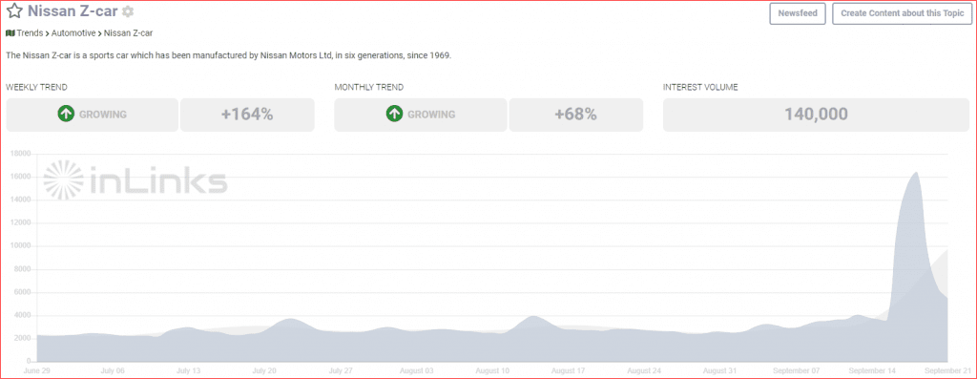Star the Nissan Z-car topic as favorite

click(x=14, y=11)
